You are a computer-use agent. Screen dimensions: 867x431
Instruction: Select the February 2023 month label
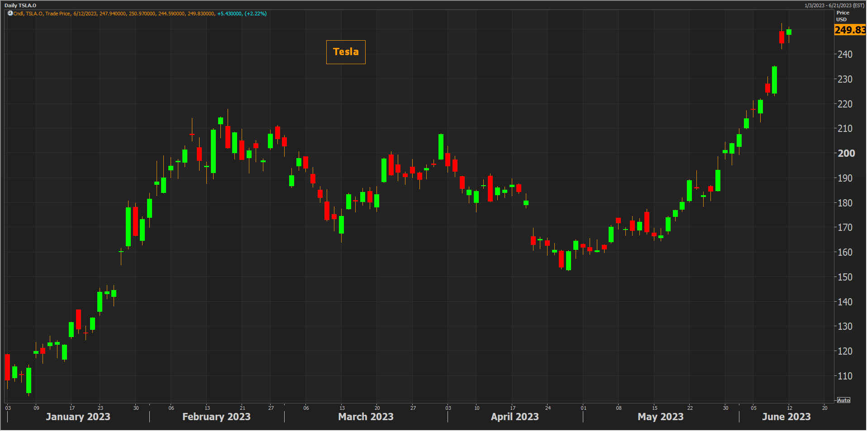216,417
